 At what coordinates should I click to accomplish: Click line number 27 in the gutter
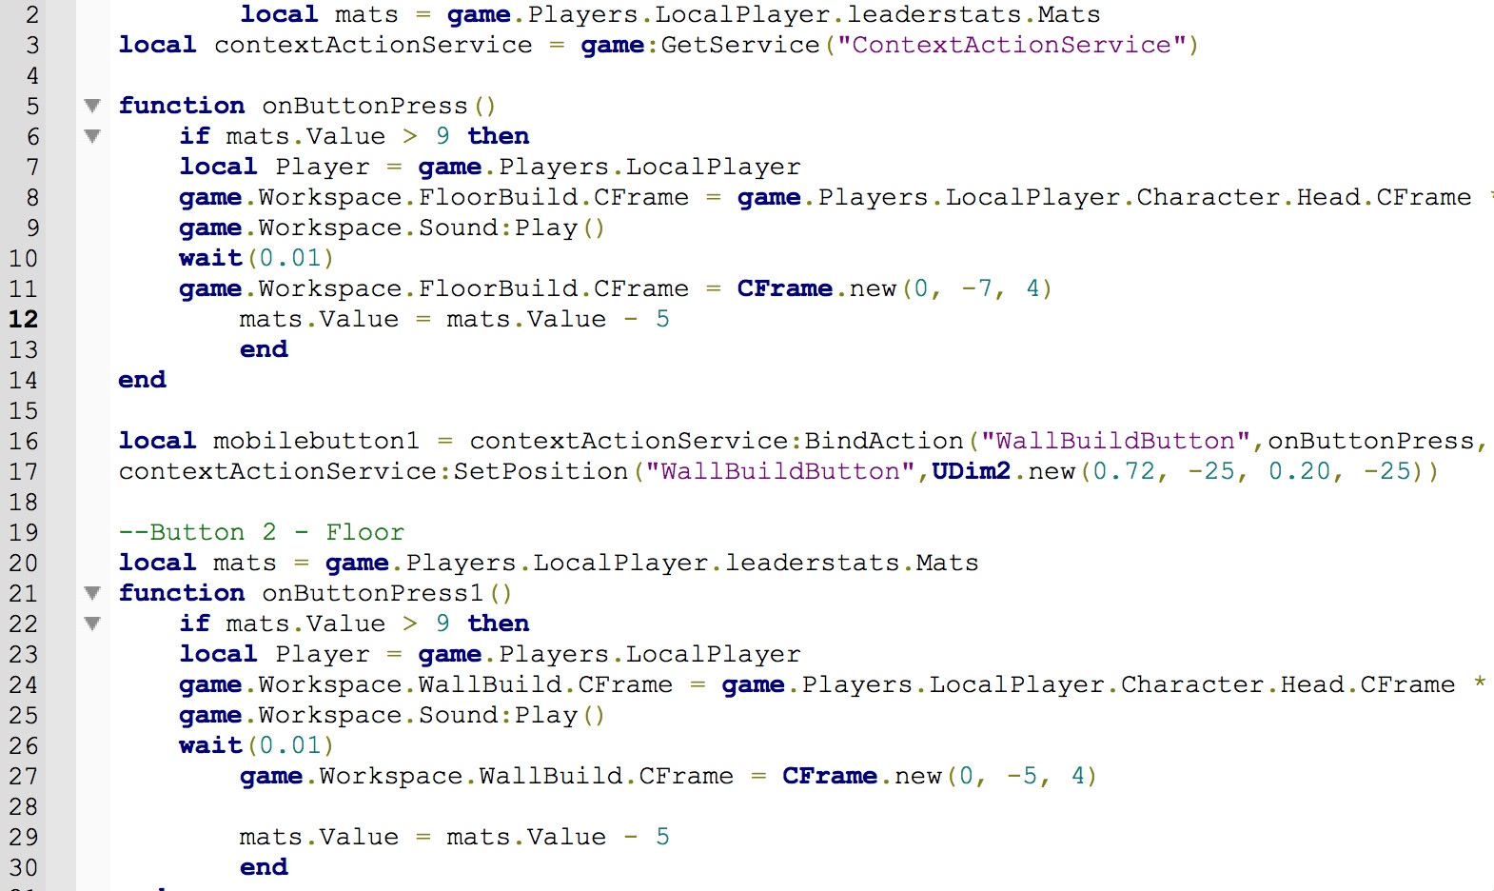[24, 776]
